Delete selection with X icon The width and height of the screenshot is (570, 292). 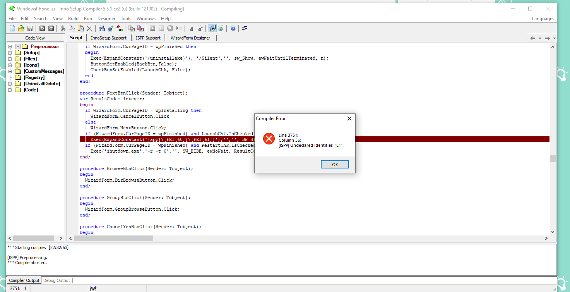(x=90, y=28)
